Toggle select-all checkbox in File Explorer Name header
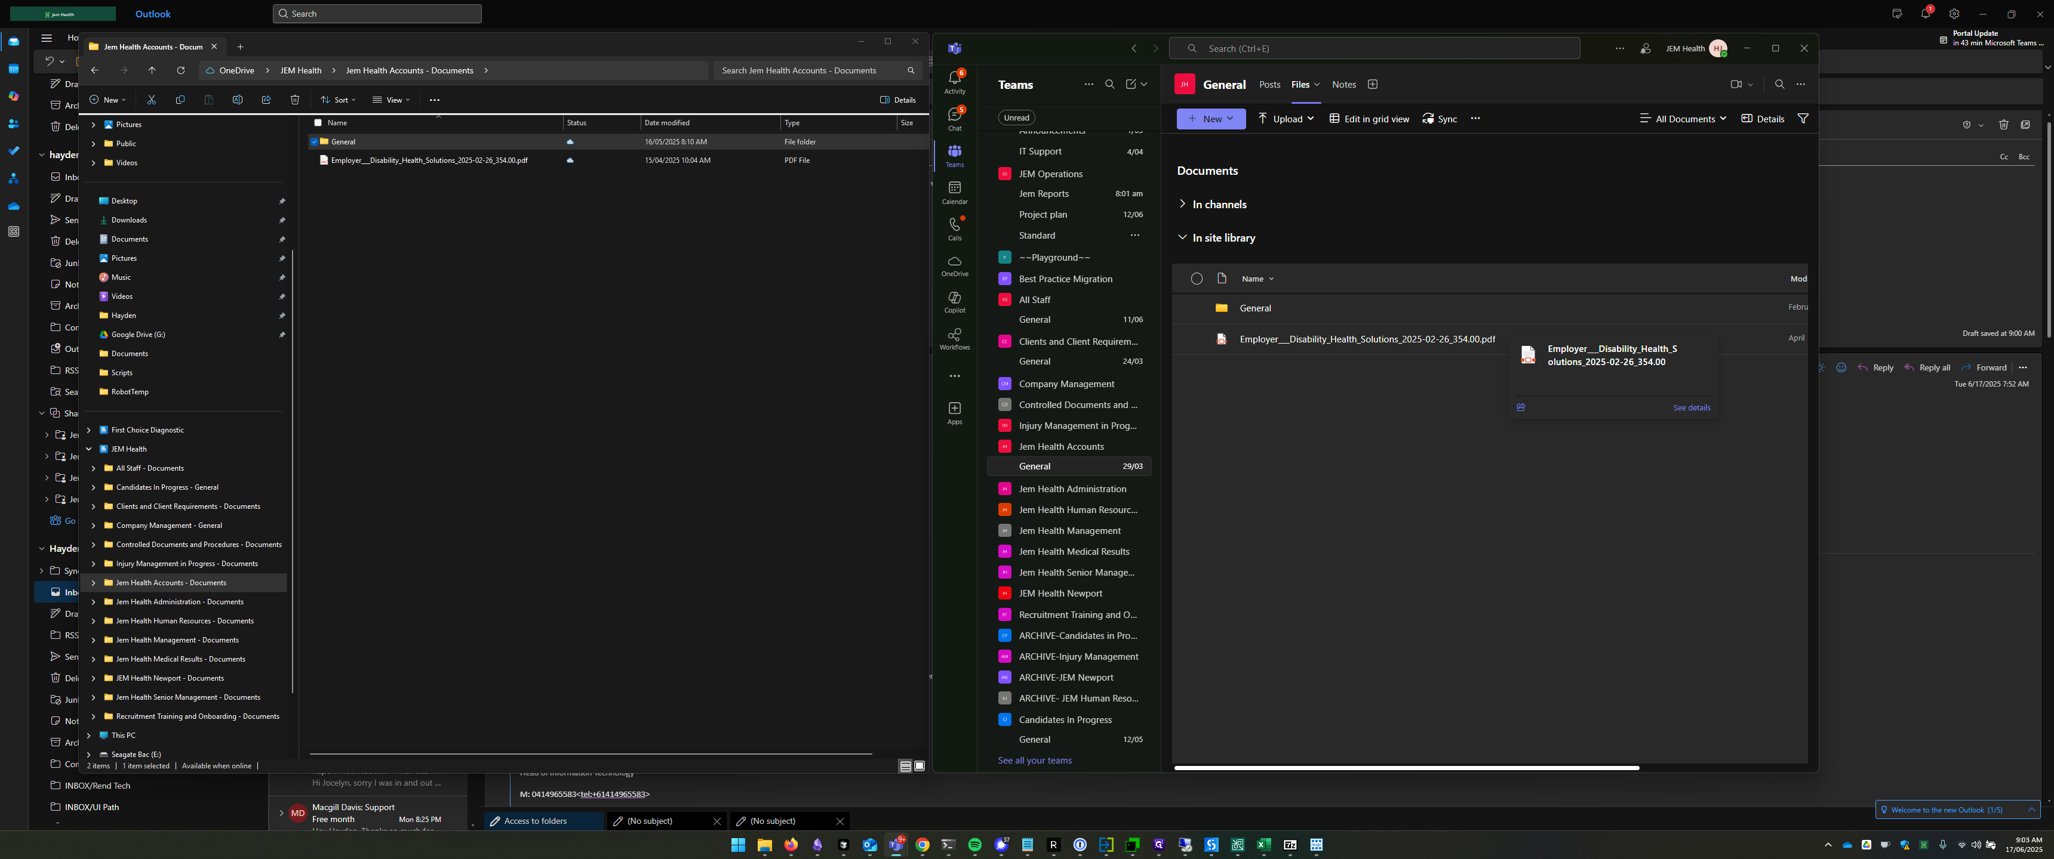 point(318,123)
